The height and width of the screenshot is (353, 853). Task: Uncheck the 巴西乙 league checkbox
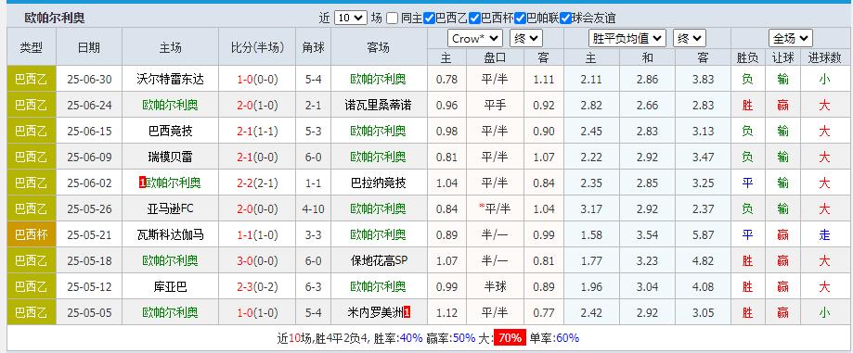point(429,18)
